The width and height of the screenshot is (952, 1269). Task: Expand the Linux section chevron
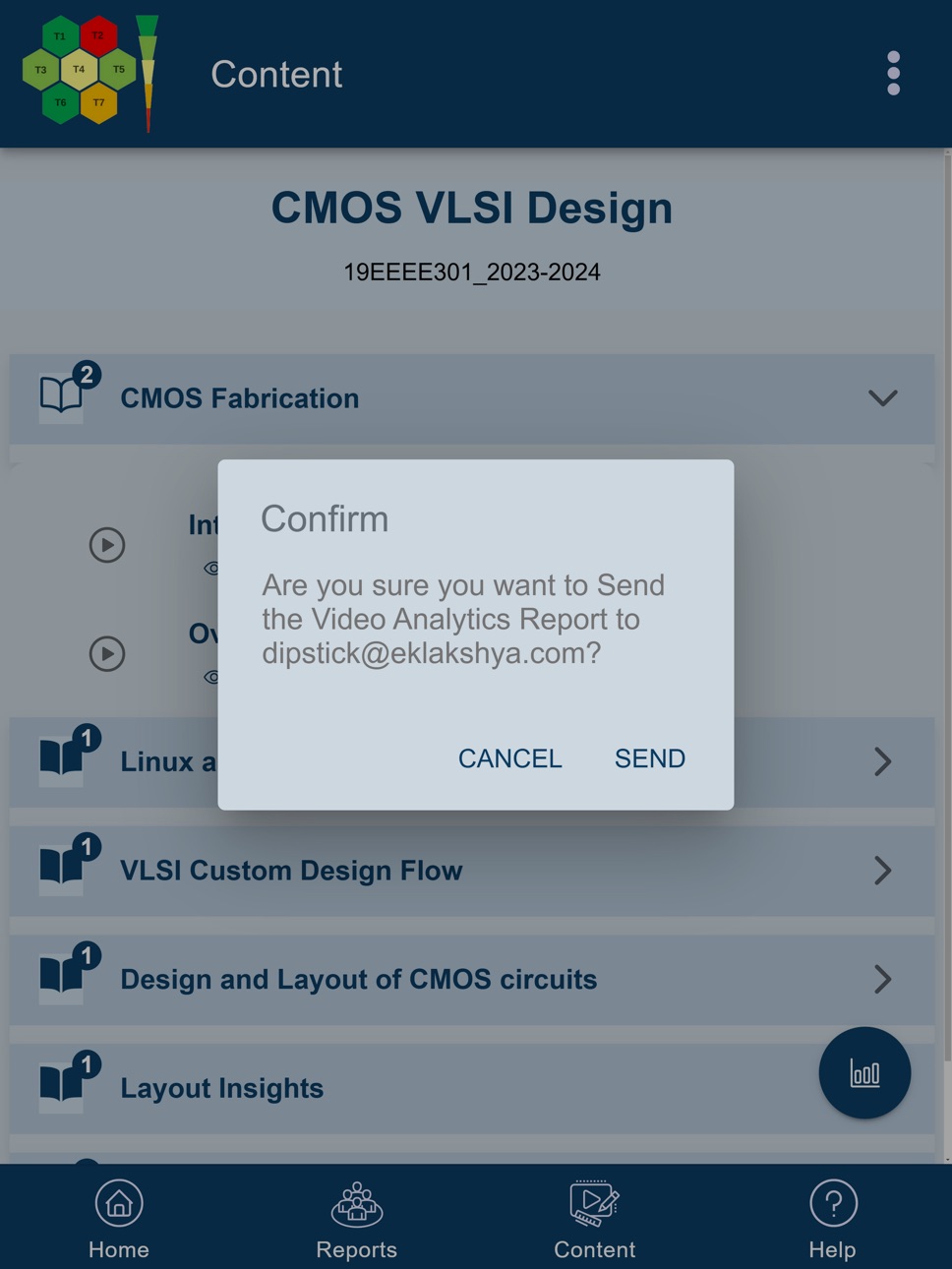pyautogui.click(x=882, y=761)
